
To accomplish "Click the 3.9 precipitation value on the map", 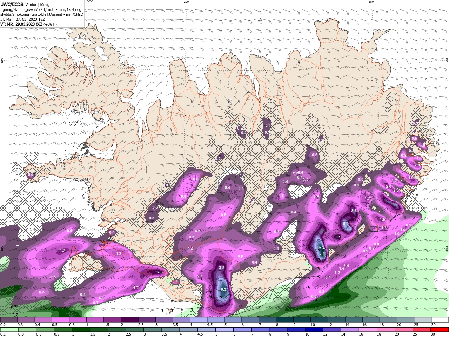I will (395, 204).
